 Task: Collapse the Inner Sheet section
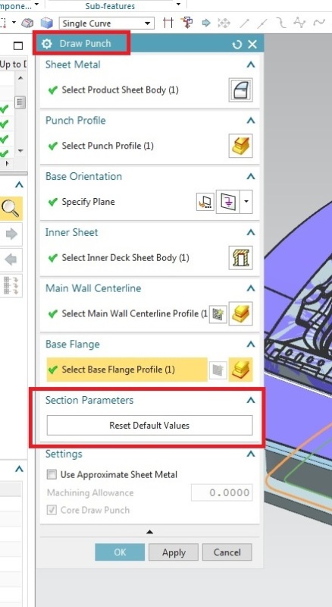point(251,232)
